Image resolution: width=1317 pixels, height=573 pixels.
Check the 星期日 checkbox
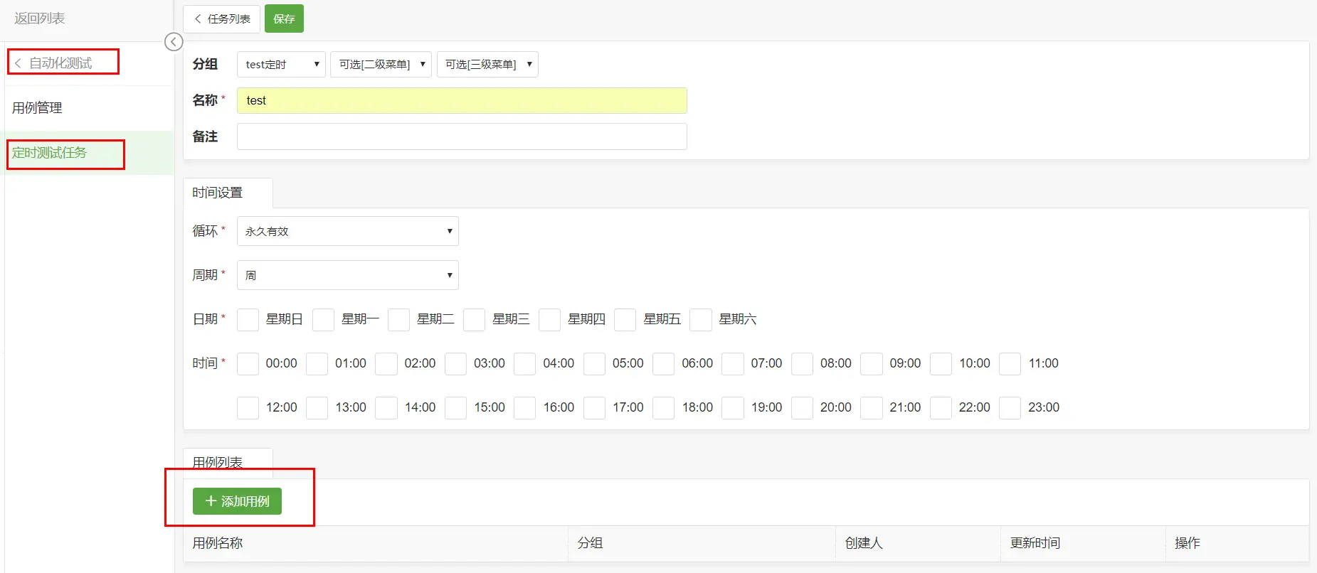(248, 320)
